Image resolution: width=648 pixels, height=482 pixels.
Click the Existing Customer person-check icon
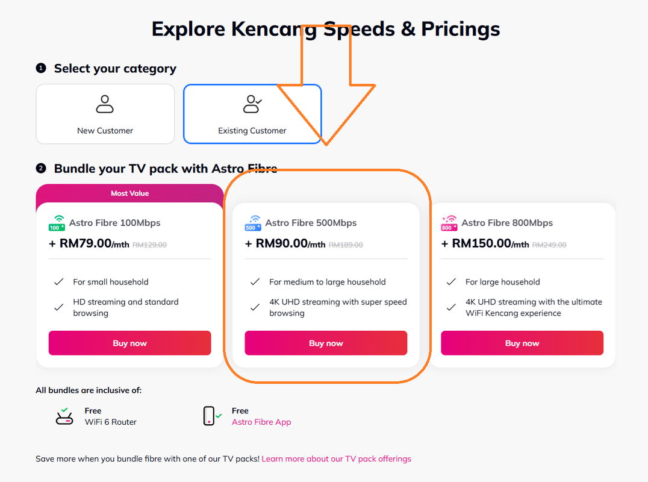(252, 104)
